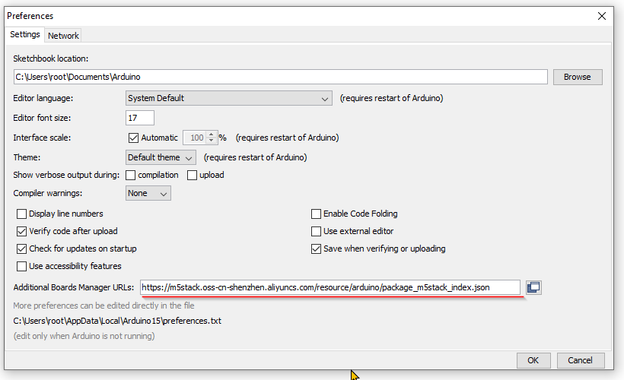Open the Additional Boards Manager URLs editor icon
The width and height of the screenshot is (624, 380).
click(533, 287)
